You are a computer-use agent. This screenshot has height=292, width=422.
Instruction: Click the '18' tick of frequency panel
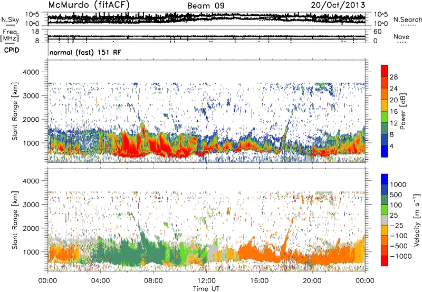pyautogui.click(x=35, y=32)
